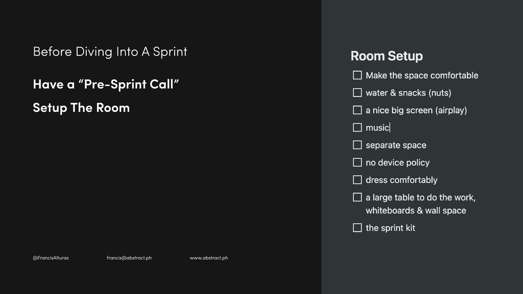Toggle the 'music' checkbox
The height and width of the screenshot is (294, 523).
pos(357,128)
